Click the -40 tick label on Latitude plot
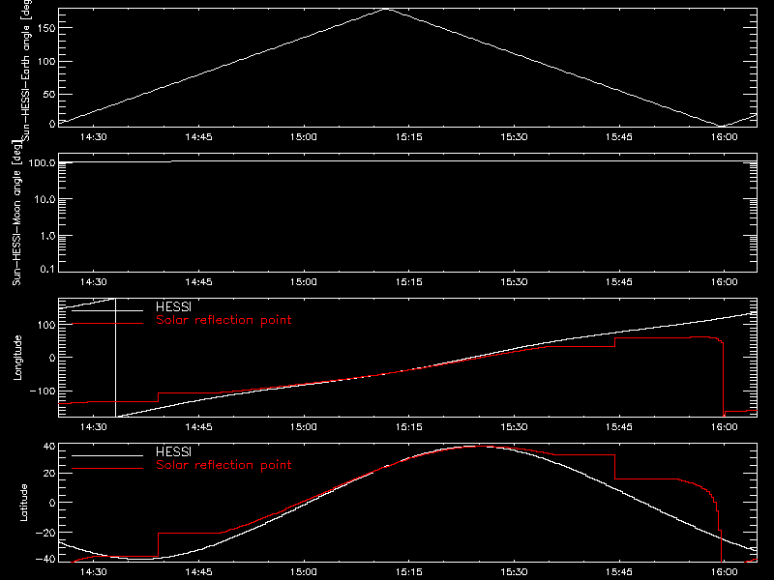Image resolution: width=774 pixels, height=580 pixels. click(x=46, y=560)
